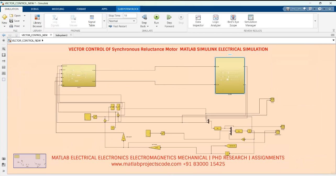Open the address bar dropdown at right
This screenshot has height=176, width=336.
point(333,41)
